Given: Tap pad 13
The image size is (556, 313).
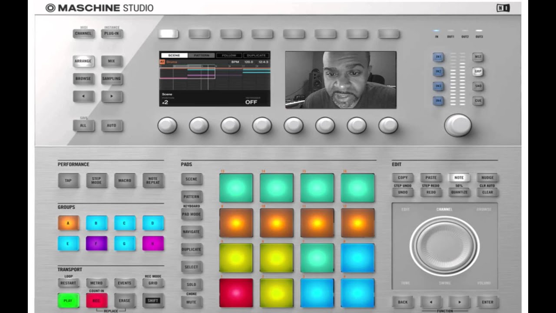Looking at the screenshot, I should (x=236, y=188).
